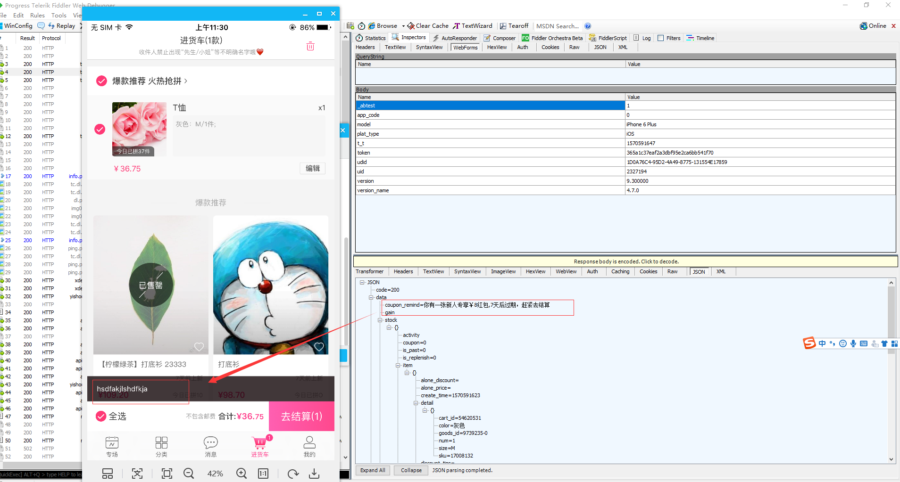Screen dimensions: 900x482
Task: Click the fit-to-window icon in viewer
Action: tap(167, 473)
